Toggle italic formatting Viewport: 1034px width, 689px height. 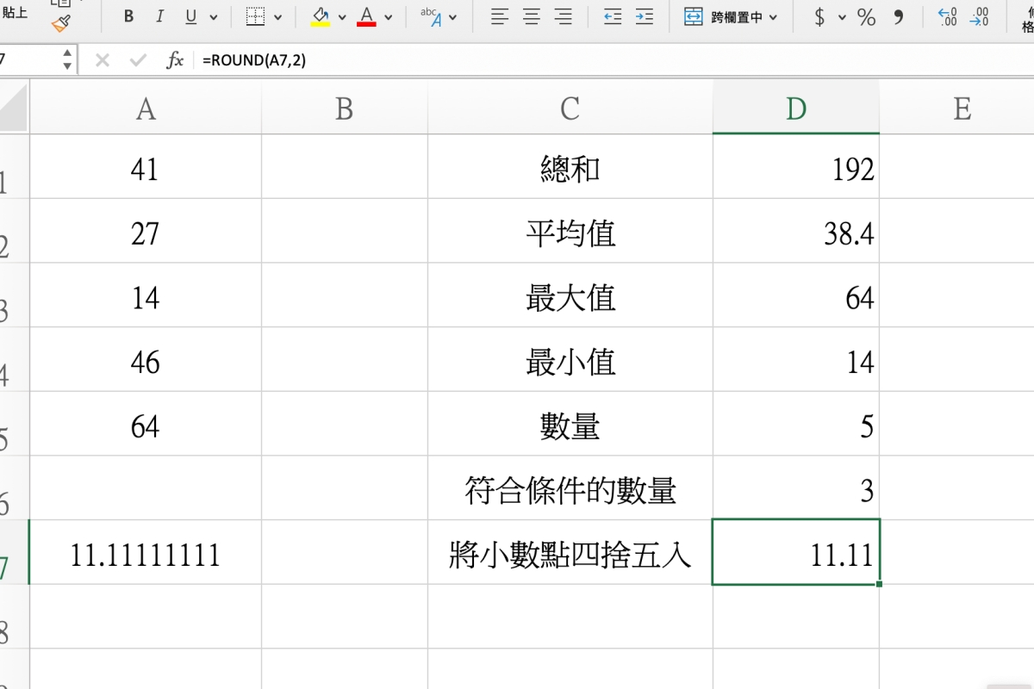tap(159, 16)
